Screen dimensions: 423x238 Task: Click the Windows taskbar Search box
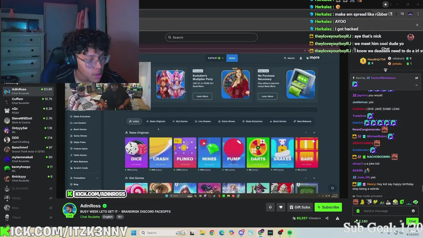(163, 233)
